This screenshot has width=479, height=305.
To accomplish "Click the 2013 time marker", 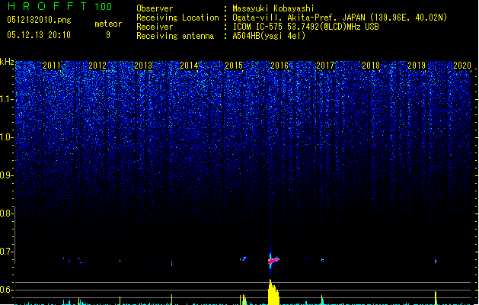I will [x=143, y=66].
